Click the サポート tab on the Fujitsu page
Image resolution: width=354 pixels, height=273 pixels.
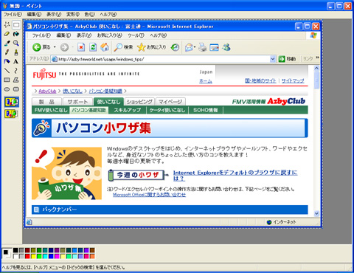coord(77,102)
